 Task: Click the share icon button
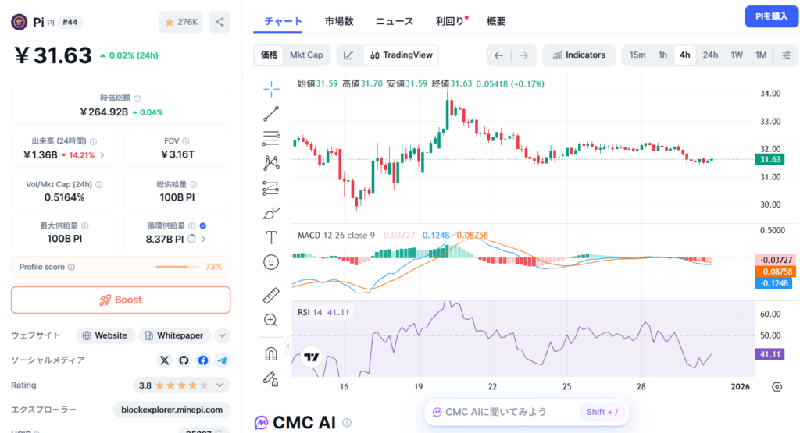coord(220,23)
